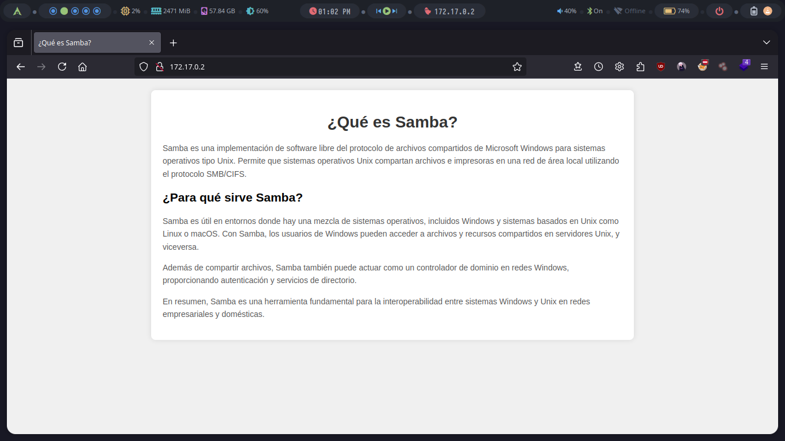Screen dimensions: 785x441
Task: Open a new browser tab
Action: pos(174,42)
